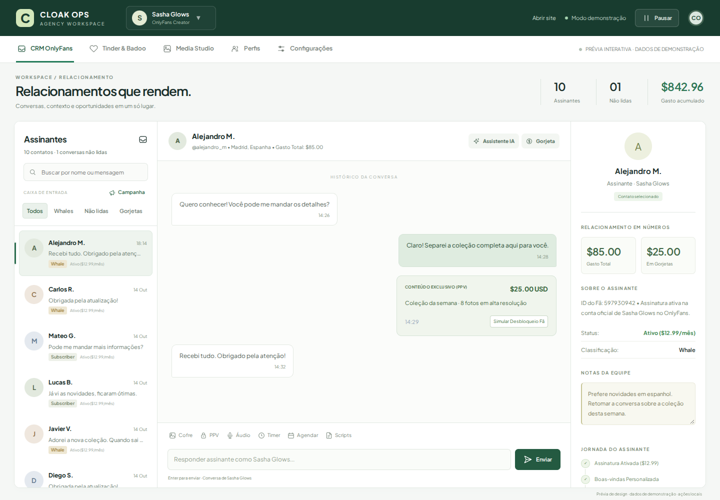The height and width of the screenshot is (500, 720).
Task: Open the Alejandro M. conversation in list
Action: [x=85, y=253]
